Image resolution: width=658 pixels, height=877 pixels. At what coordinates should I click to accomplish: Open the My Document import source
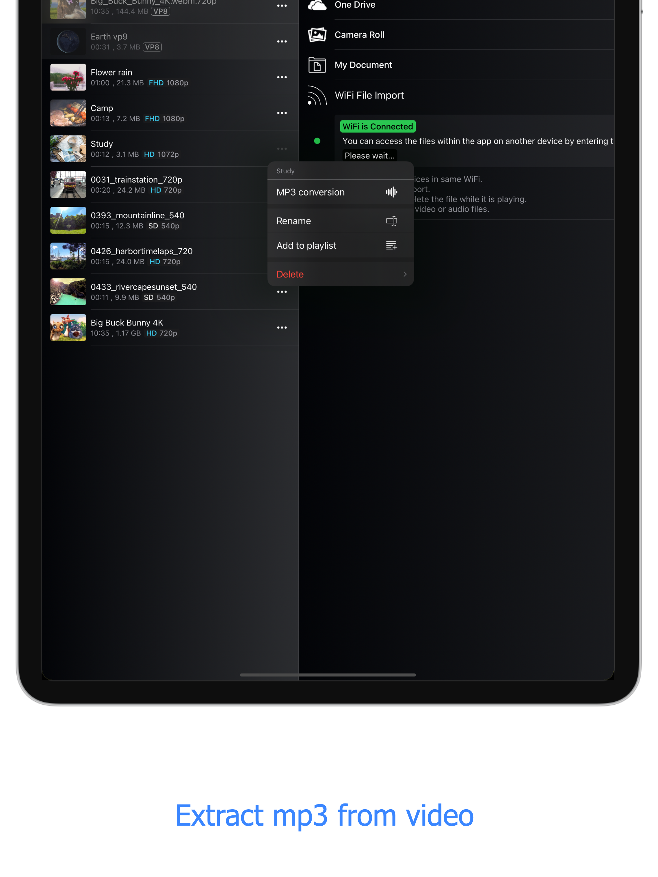363,65
